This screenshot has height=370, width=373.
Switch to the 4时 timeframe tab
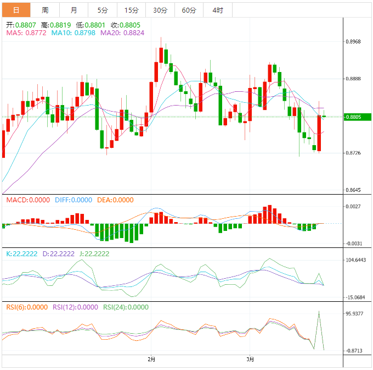point(217,10)
